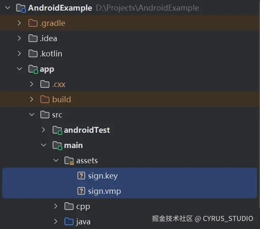
Task: Click the androidTest source folder icon
Action: (57, 130)
